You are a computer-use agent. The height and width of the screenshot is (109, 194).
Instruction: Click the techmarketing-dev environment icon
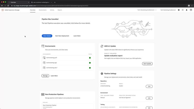(44, 68)
